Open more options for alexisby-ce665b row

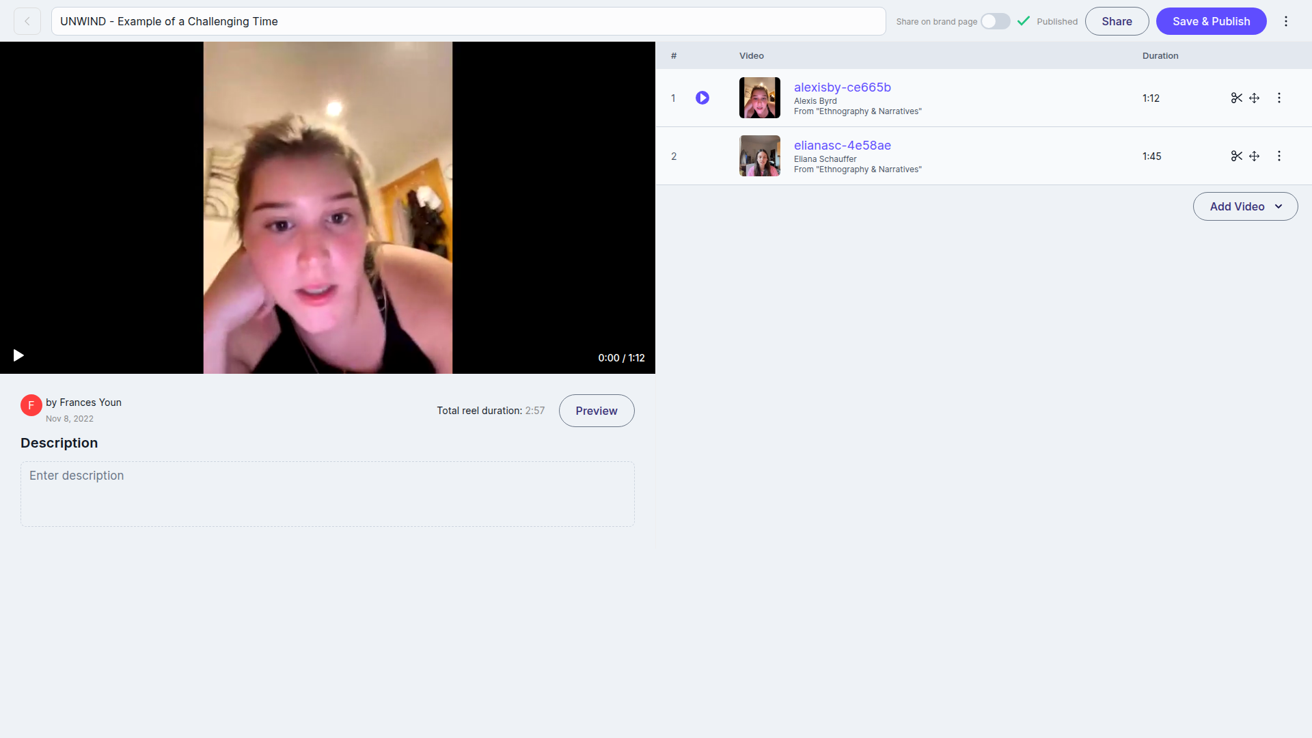(x=1279, y=98)
